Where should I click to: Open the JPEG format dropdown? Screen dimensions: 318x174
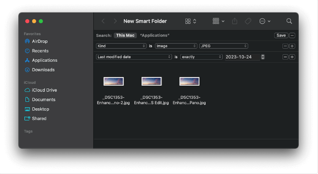point(223,46)
